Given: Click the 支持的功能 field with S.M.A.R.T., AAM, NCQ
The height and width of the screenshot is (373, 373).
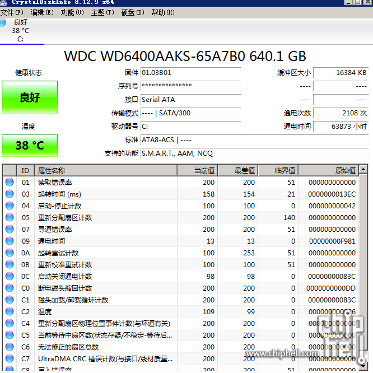Looking at the screenshot, I should click(x=254, y=153).
